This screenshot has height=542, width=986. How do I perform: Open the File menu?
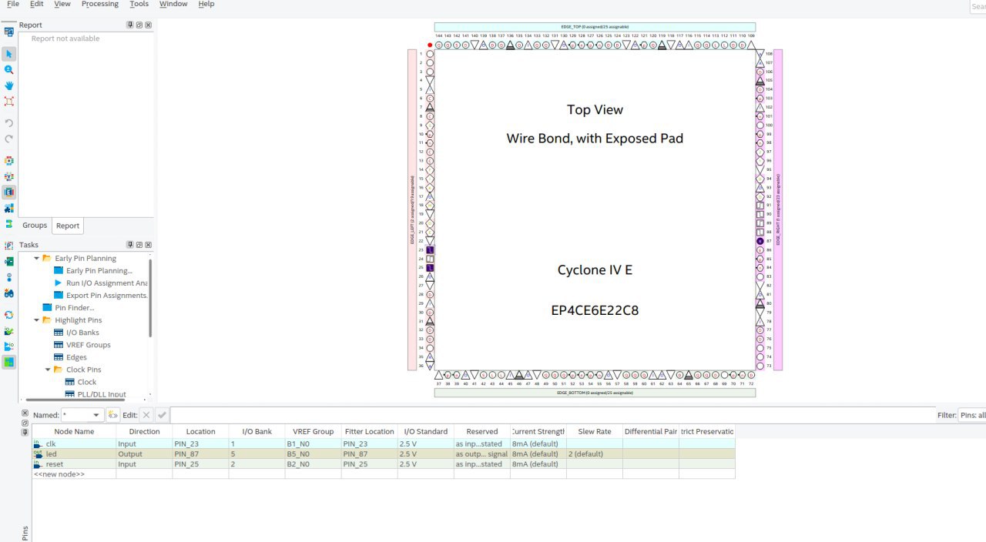[x=13, y=4]
